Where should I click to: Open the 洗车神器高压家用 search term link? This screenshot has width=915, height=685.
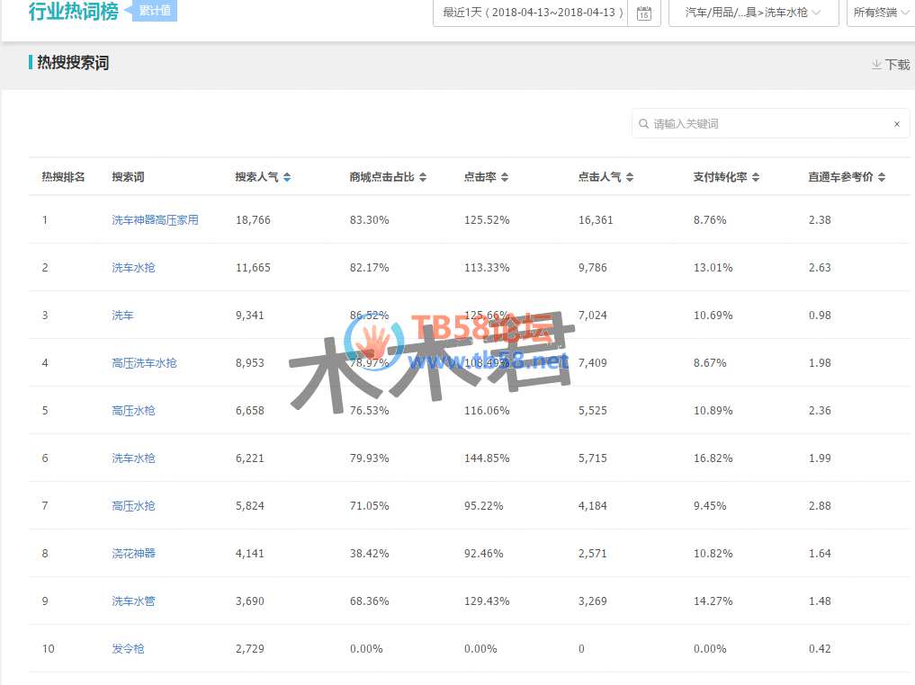[155, 220]
